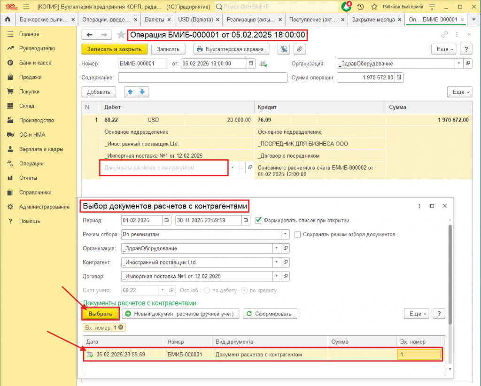The image size is (481, 386).
Task: Go to home page icon tab
Action: [x=8, y=20]
